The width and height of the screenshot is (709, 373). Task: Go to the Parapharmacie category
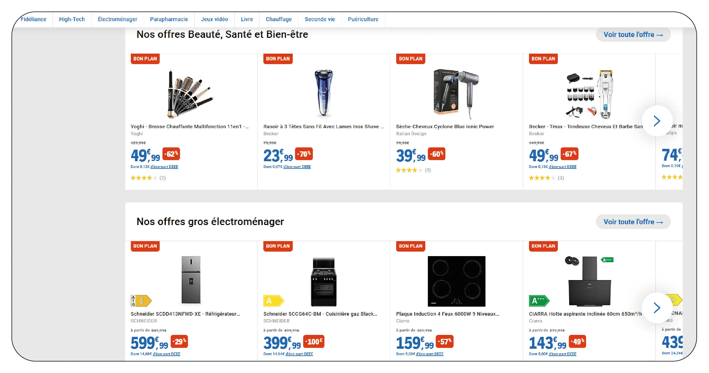pyautogui.click(x=169, y=19)
